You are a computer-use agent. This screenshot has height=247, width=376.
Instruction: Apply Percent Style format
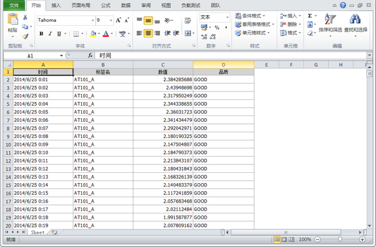point(217,28)
